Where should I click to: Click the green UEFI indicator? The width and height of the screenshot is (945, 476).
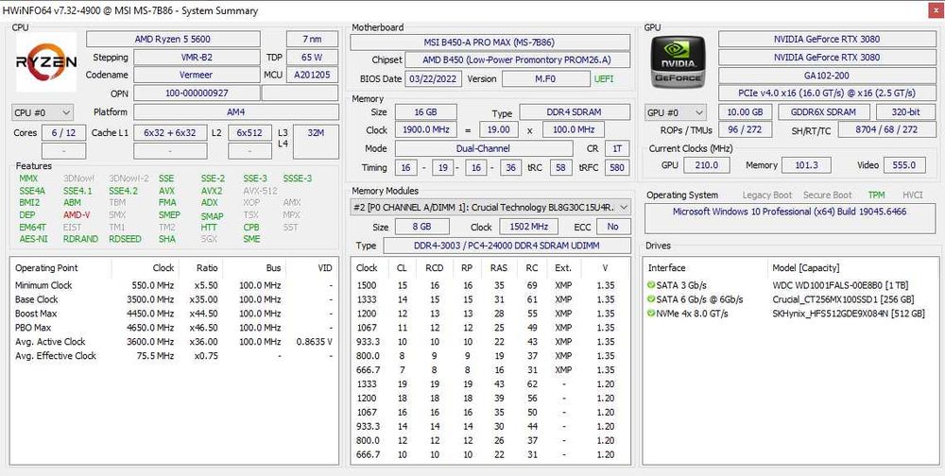pyautogui.click(x=605, y=79)
